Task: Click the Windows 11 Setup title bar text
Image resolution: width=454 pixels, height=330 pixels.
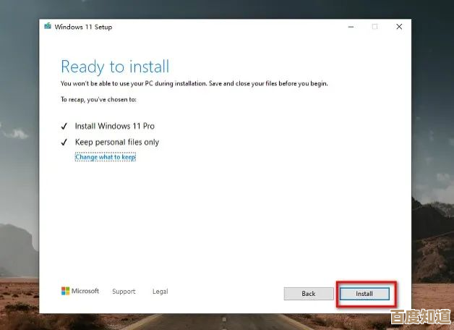Action: click(84, 27)
